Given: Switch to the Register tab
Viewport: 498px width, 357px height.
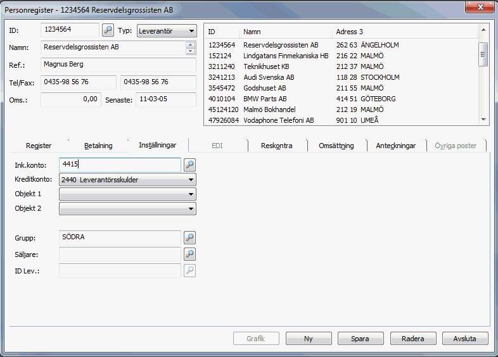Looking at the screenshot, I should coord(39,146).
